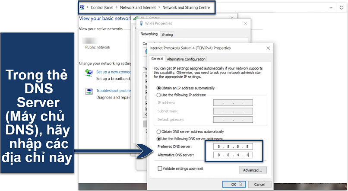This screenshot has height=191, width=348.
Task: Expand the chevron after Network and Internet
Action: (x=158, y=7)
